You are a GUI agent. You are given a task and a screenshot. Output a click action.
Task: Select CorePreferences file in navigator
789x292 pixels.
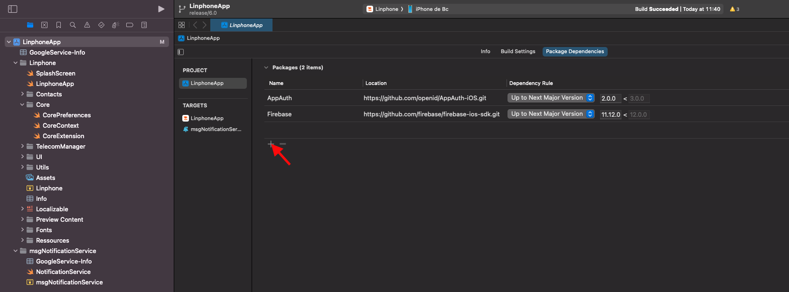[x=66, y=115]
